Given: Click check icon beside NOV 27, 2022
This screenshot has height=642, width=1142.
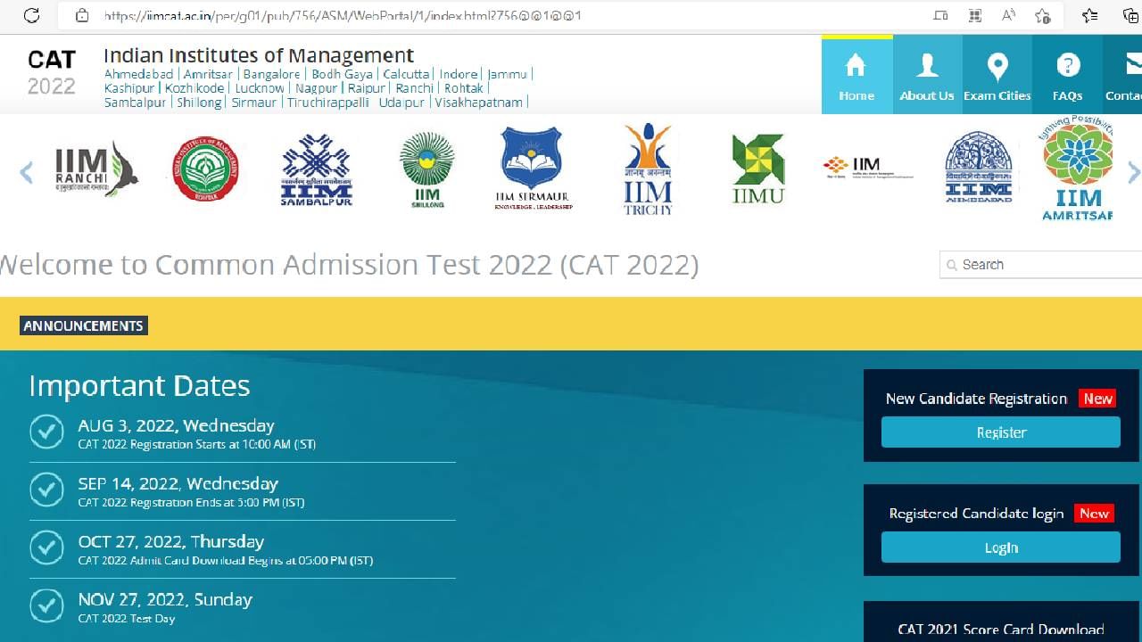Looking at the screenshot, I should pos(46,605).
